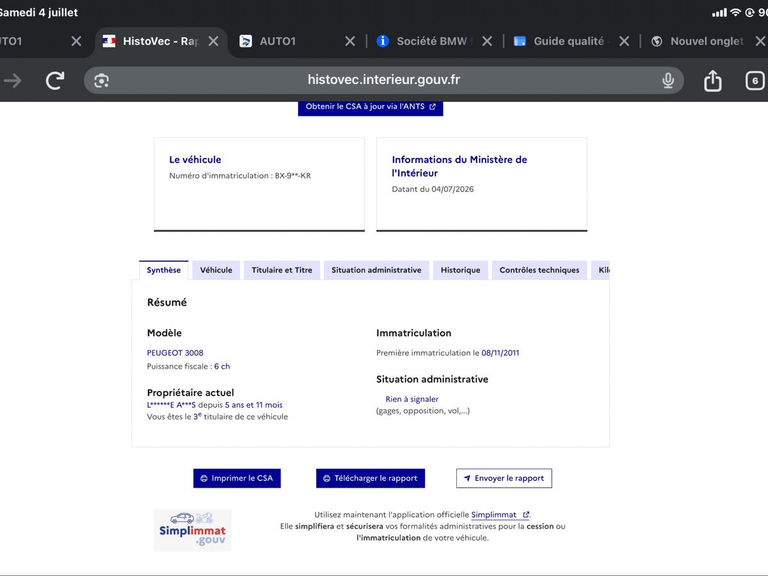The height and width of the screenshot is (576, 768).
Task: Click Imprimer le CSA button
Action: (237, 478)
